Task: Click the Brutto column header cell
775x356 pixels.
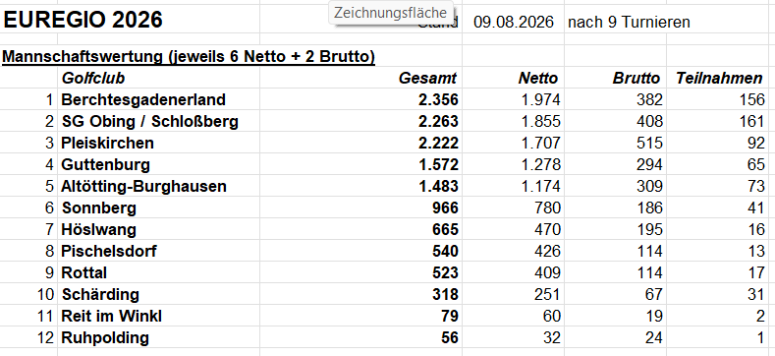Action: coord(636,79)
